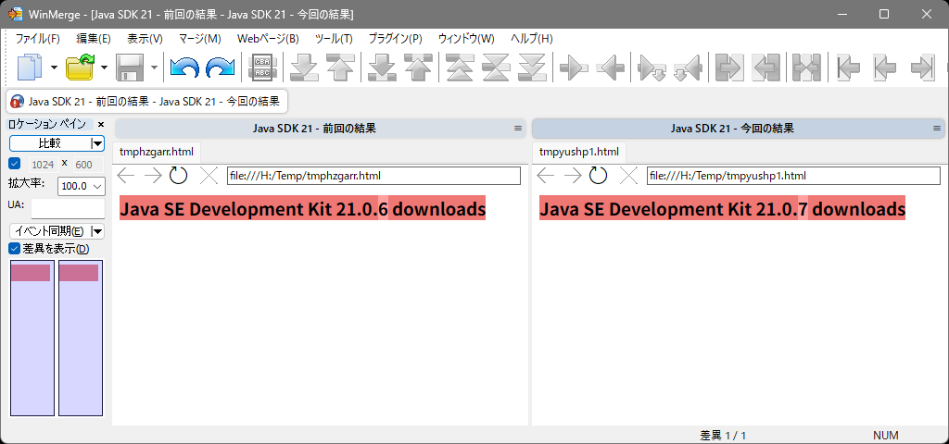Open the Webページ(B) menu
This screenshot has width=949, height=444.
pyautogui.click(x=268, y=39)
